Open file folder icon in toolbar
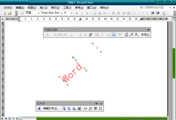176x120 pixels. tap(10, 13)
